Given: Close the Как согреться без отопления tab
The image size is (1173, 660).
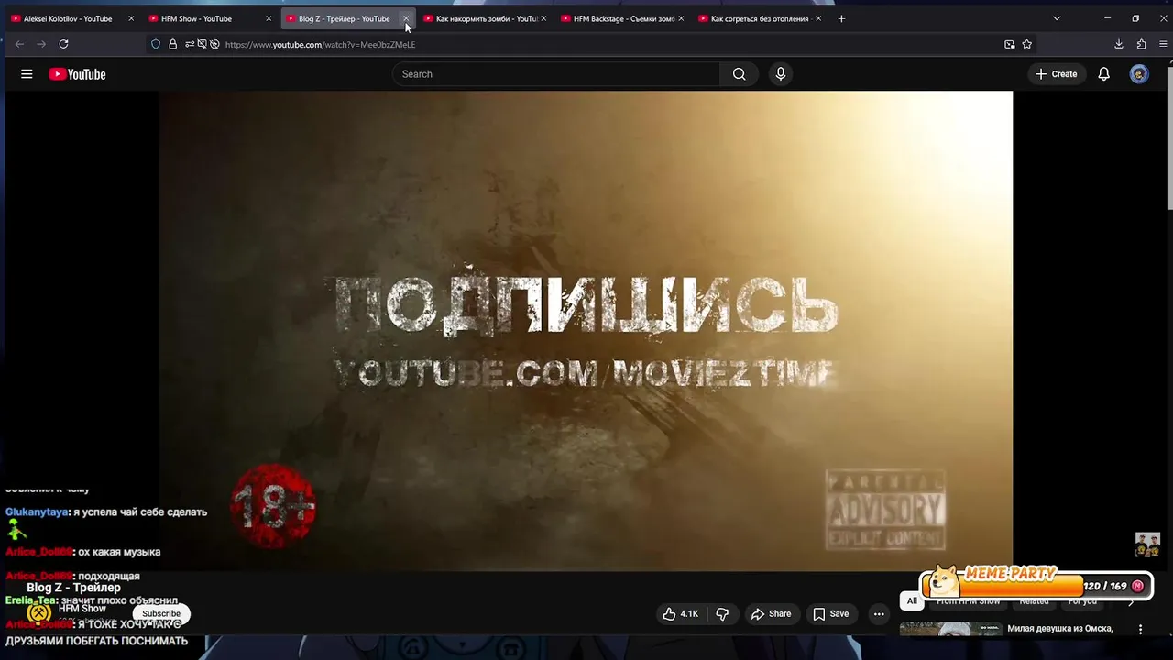Looking at the screenshot, I should tap(818, 18).
